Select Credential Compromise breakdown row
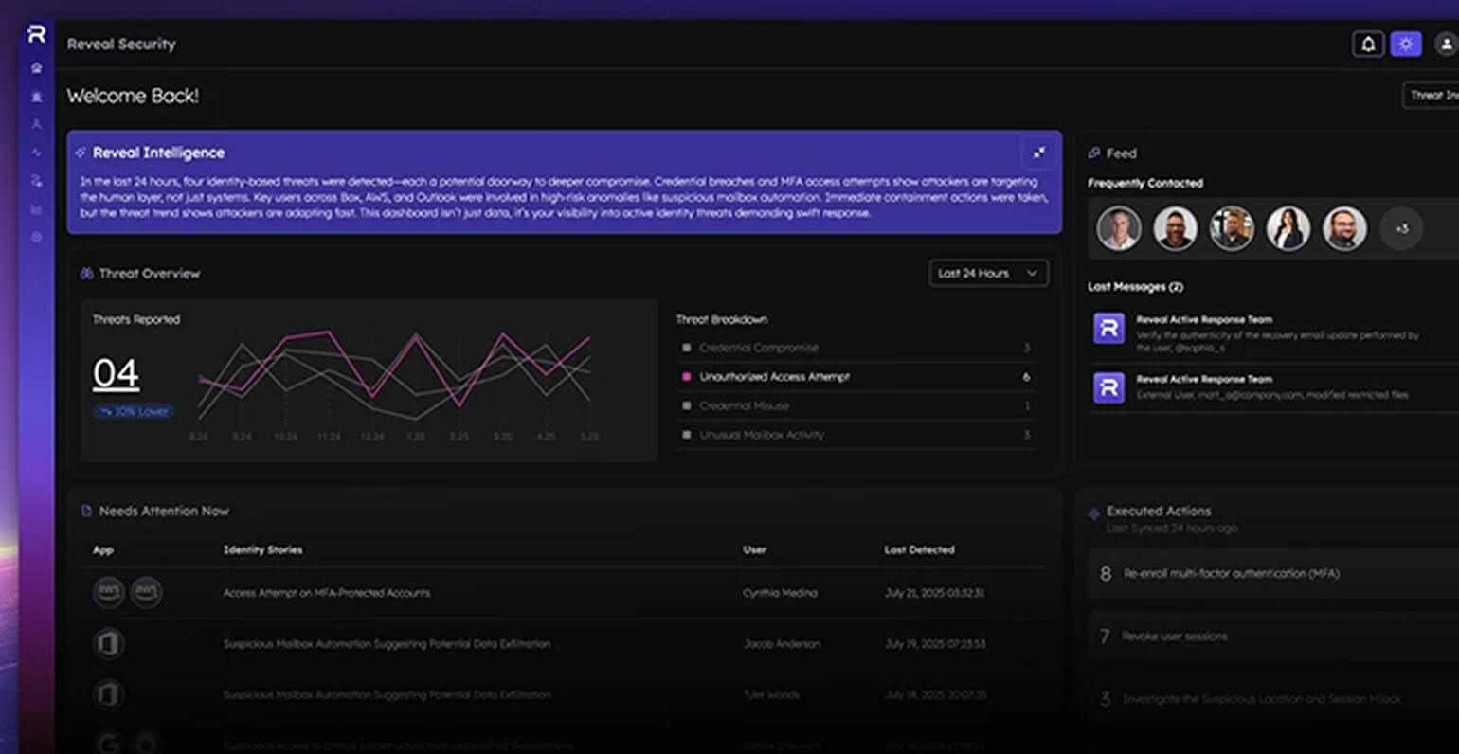Screen dimensions: 1459x754 [x=856, y=348]
